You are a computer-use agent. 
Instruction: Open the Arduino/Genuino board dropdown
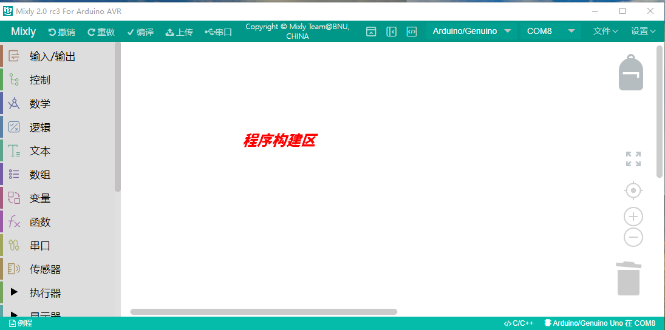[x=471, y=32]
